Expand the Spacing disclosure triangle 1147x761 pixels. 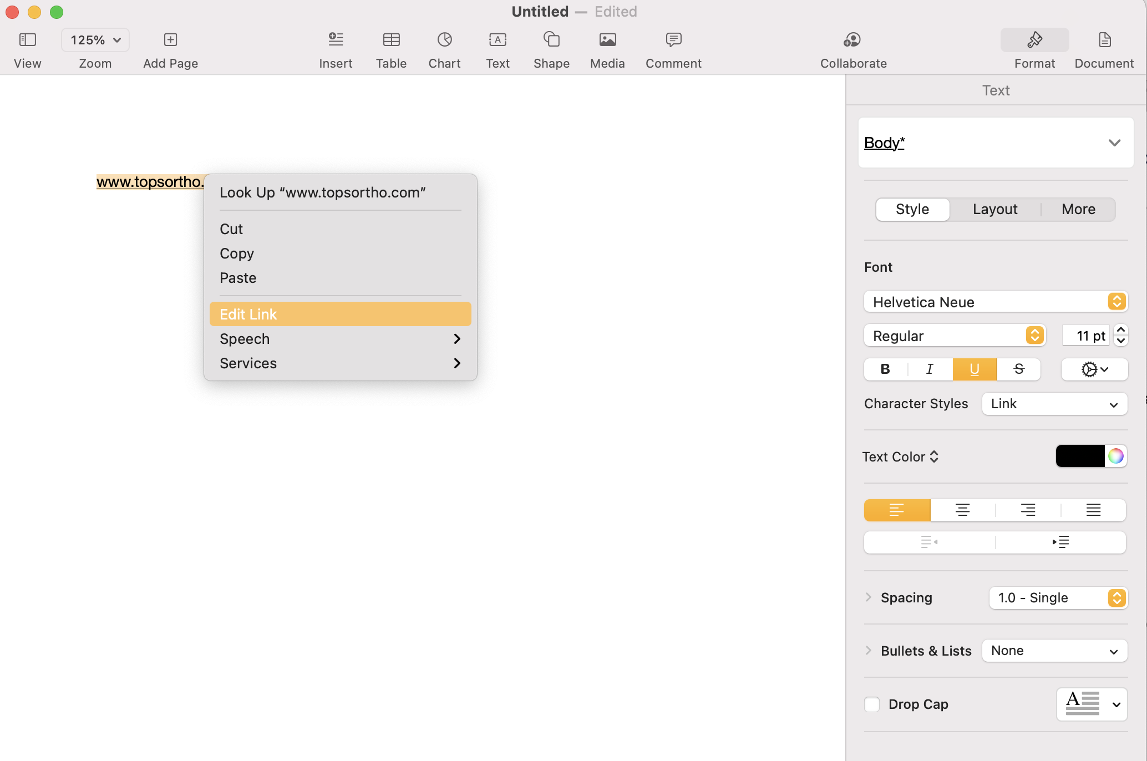(869, 597)
